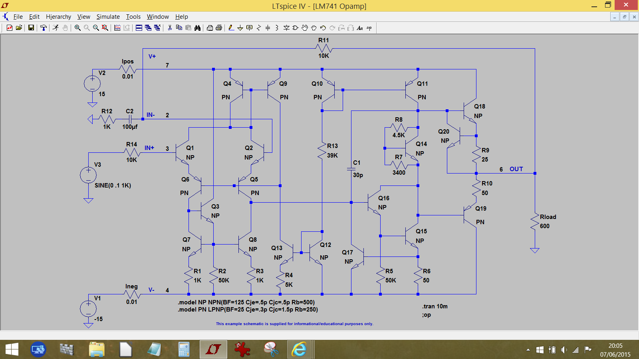
Task: Open the Edit menu
Action: tap(34, 17)
